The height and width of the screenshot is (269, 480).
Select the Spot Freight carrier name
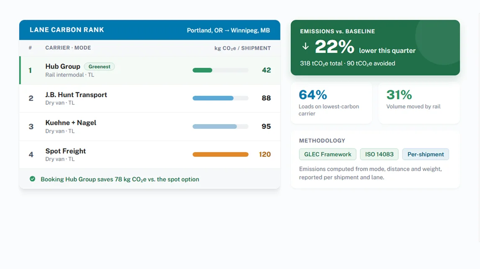point(66,151)
